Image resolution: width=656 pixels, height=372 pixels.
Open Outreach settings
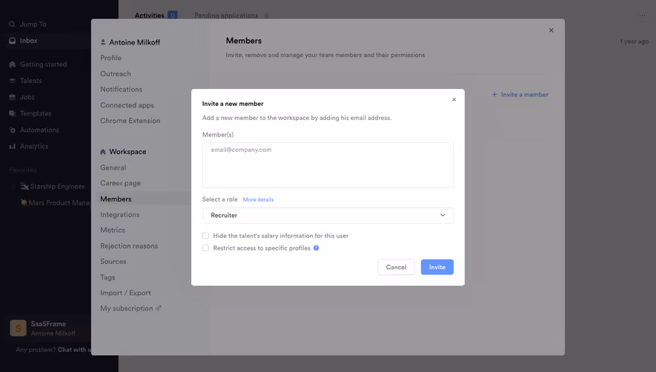116,73
